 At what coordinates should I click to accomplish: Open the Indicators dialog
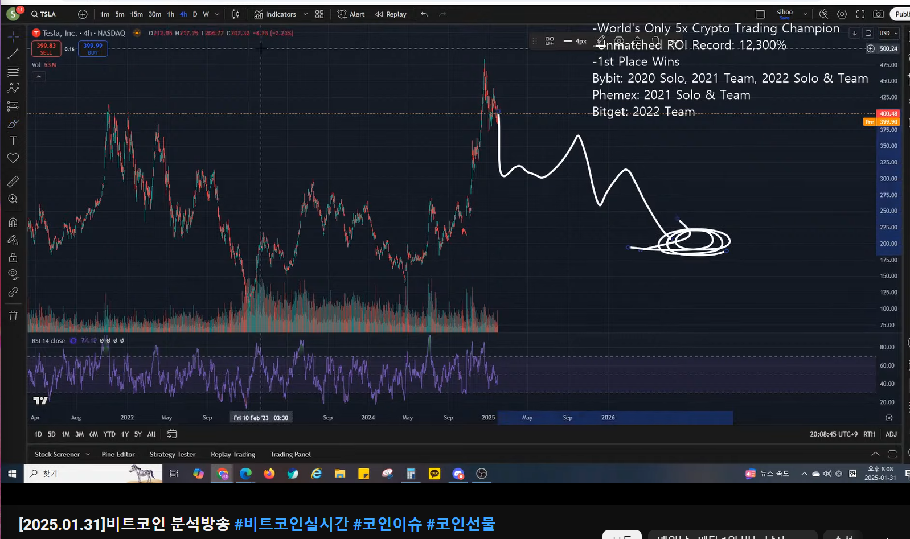coord(275,14)
